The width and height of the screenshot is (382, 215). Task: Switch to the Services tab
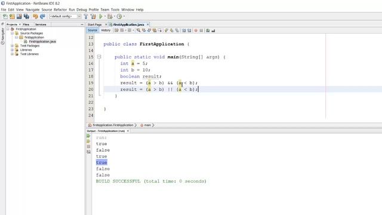pos(41,24)
